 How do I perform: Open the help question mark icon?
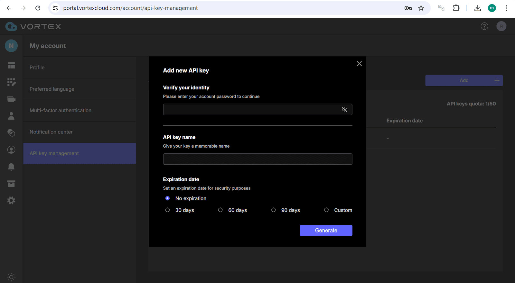click(484, 26)
